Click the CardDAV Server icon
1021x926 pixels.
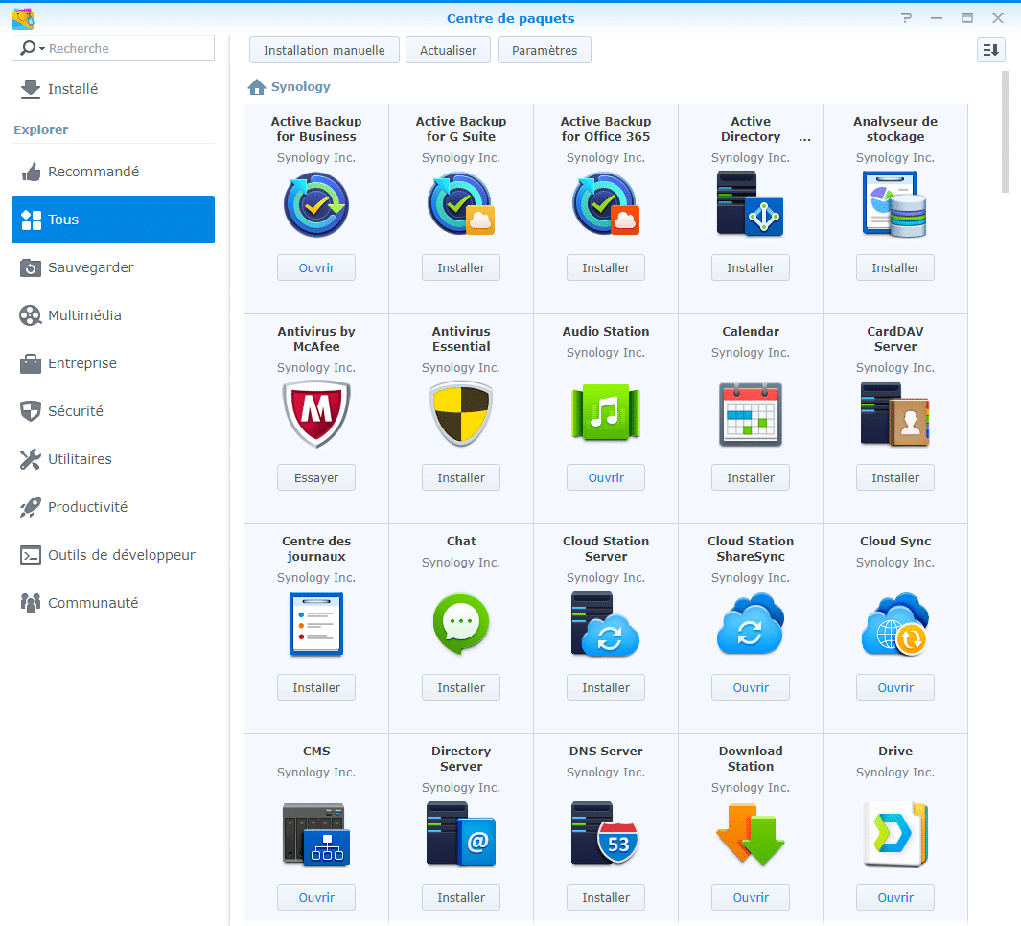pos(894,415)
